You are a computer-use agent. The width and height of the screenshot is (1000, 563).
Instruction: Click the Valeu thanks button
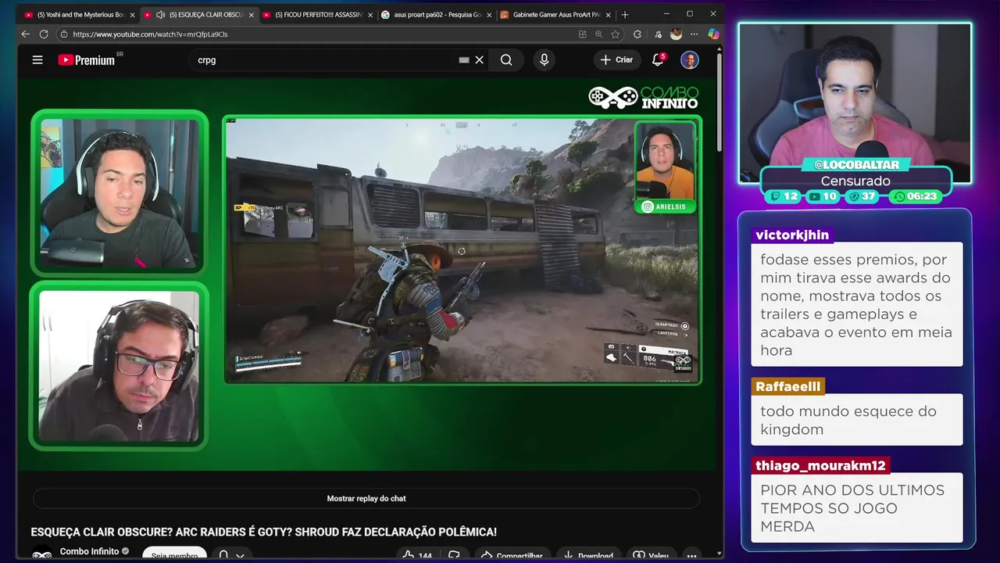[x=650, y=555]
